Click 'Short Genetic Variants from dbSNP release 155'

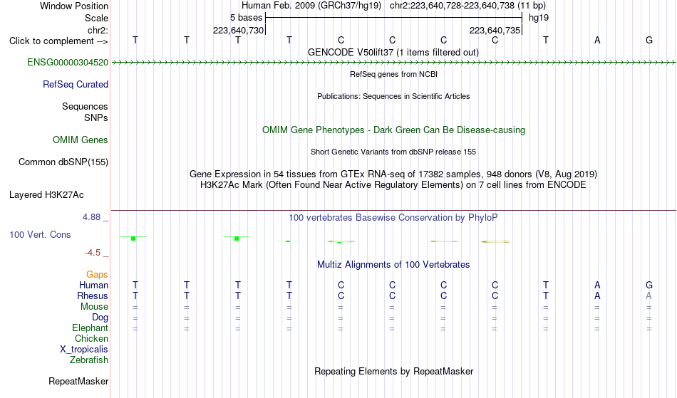pos(393,152)
